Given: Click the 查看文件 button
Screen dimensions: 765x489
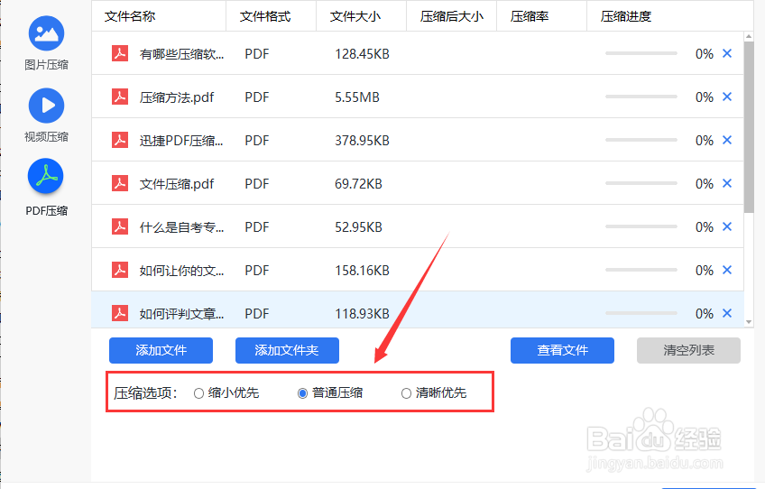Looking at the screenshot, I should tap(562, 350).
